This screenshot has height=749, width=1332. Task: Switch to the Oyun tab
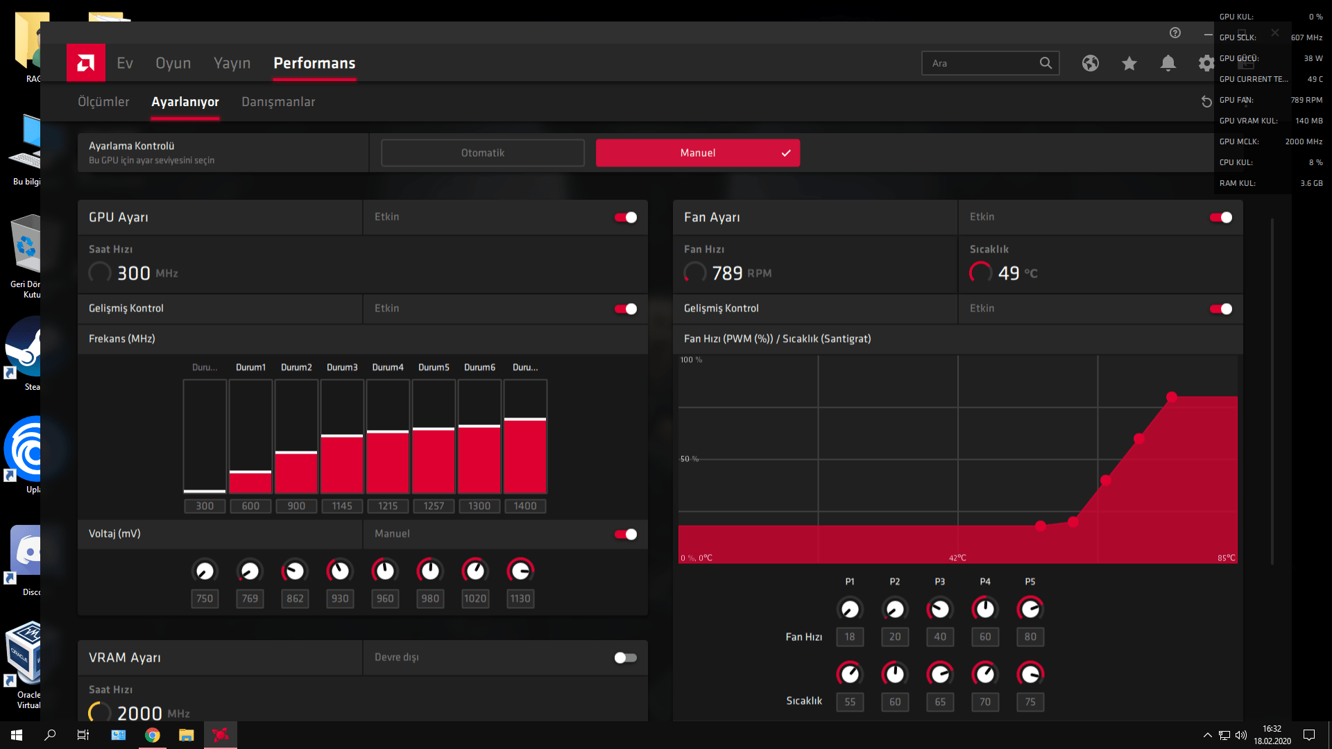(x=173, y=63)
